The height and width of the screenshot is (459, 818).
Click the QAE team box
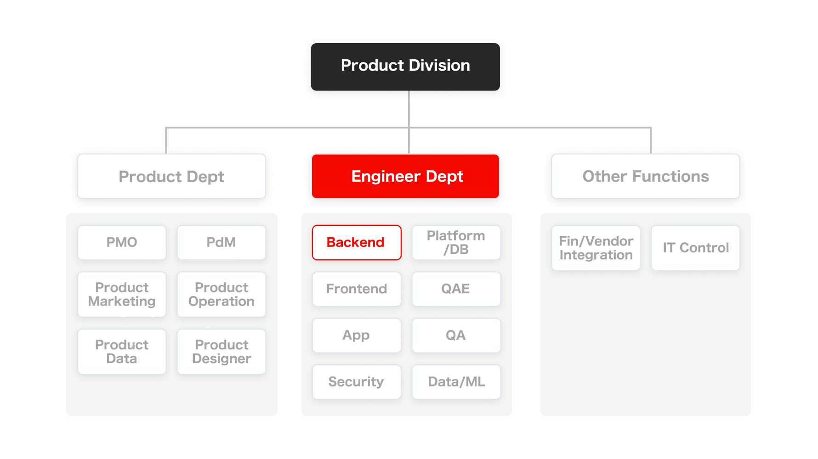pos(456,289)
